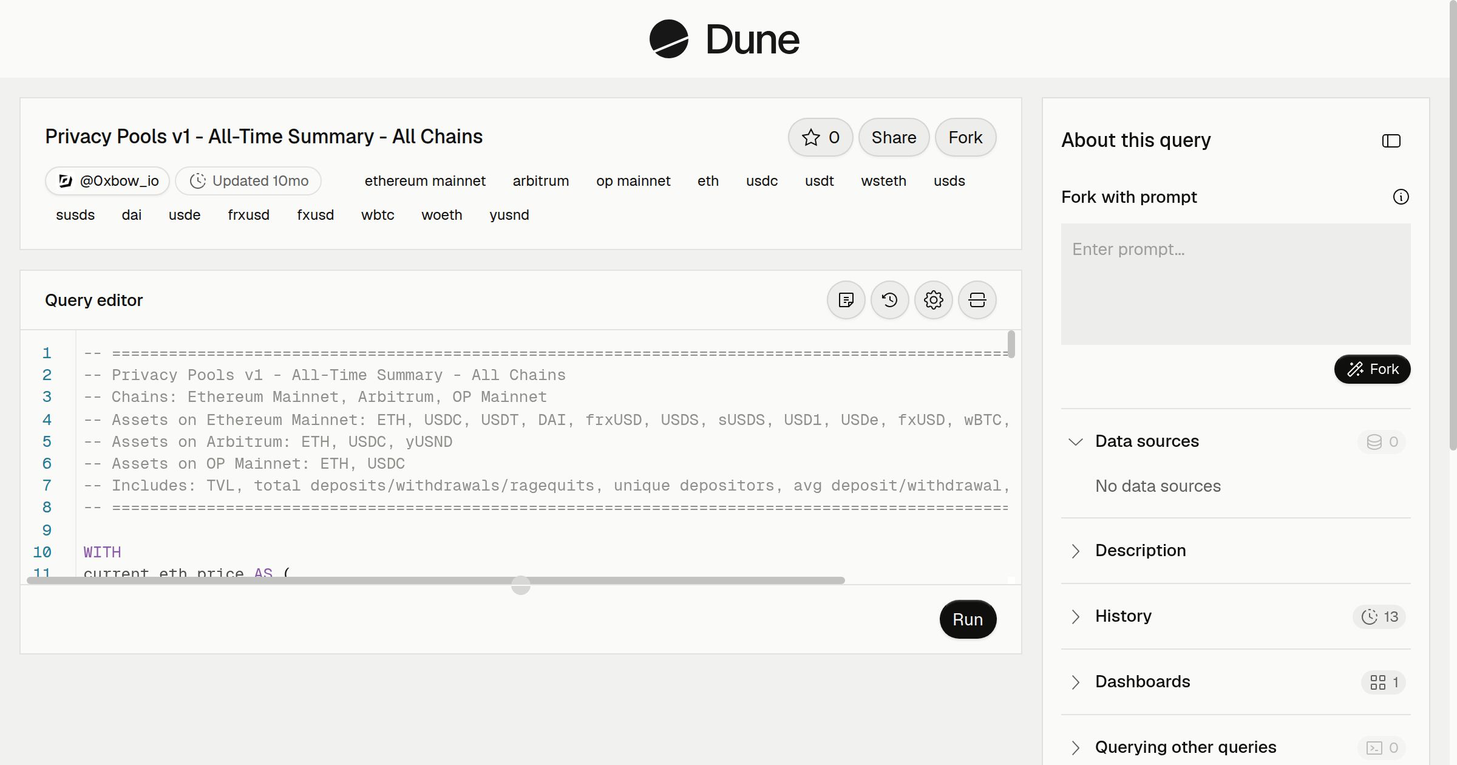This screenshot has height=765, width=1457.
Task: Select the ethereum mainnet tag
Action: pyautogui.click(x=425, y=181)
